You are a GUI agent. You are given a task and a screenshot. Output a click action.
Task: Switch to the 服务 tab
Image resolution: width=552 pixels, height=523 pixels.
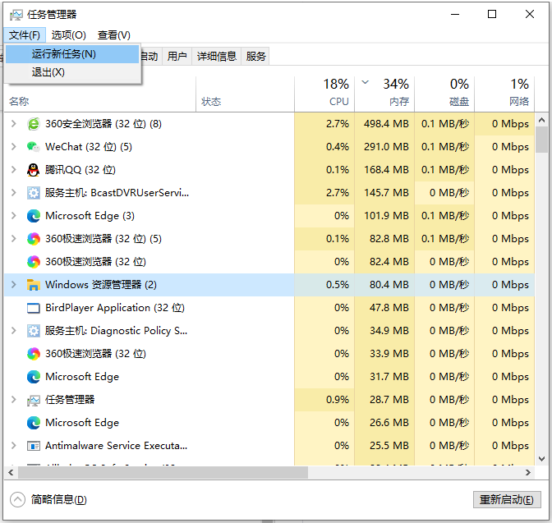click(256, 57)
